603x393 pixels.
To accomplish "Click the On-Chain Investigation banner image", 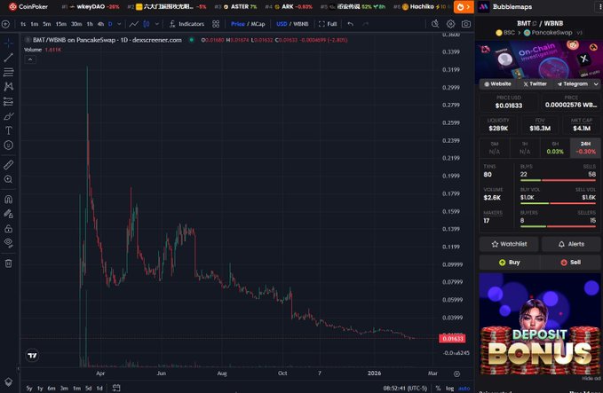I will click(539, 60).
